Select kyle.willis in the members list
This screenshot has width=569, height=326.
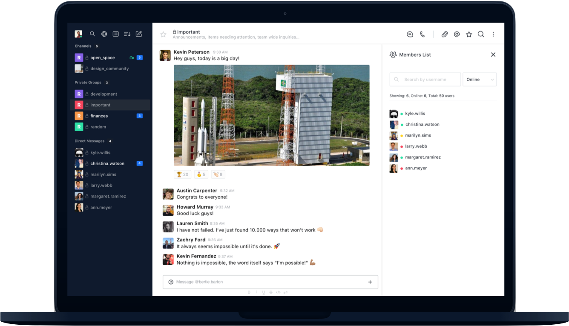coord(415,114)
